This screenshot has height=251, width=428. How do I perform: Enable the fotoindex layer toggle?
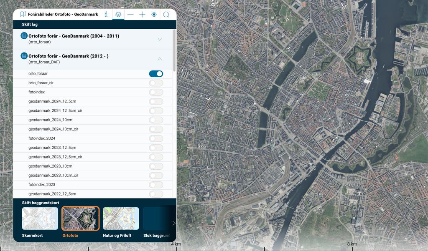tap(156, 92)
